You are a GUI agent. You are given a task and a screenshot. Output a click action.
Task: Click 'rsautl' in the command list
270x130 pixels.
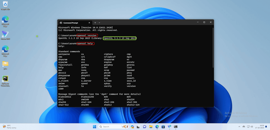coord(131,78)
